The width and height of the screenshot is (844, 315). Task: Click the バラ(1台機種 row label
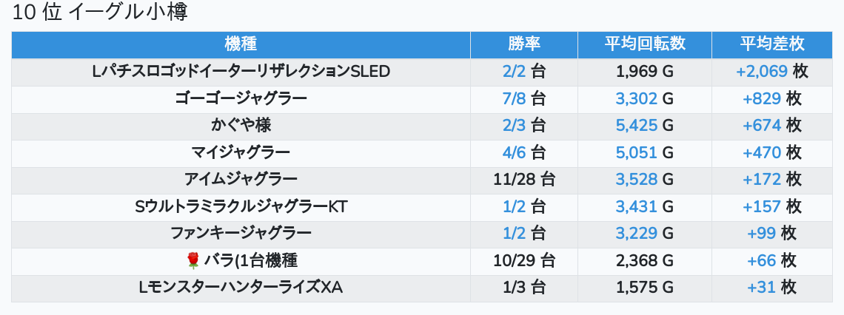point(251,261)
